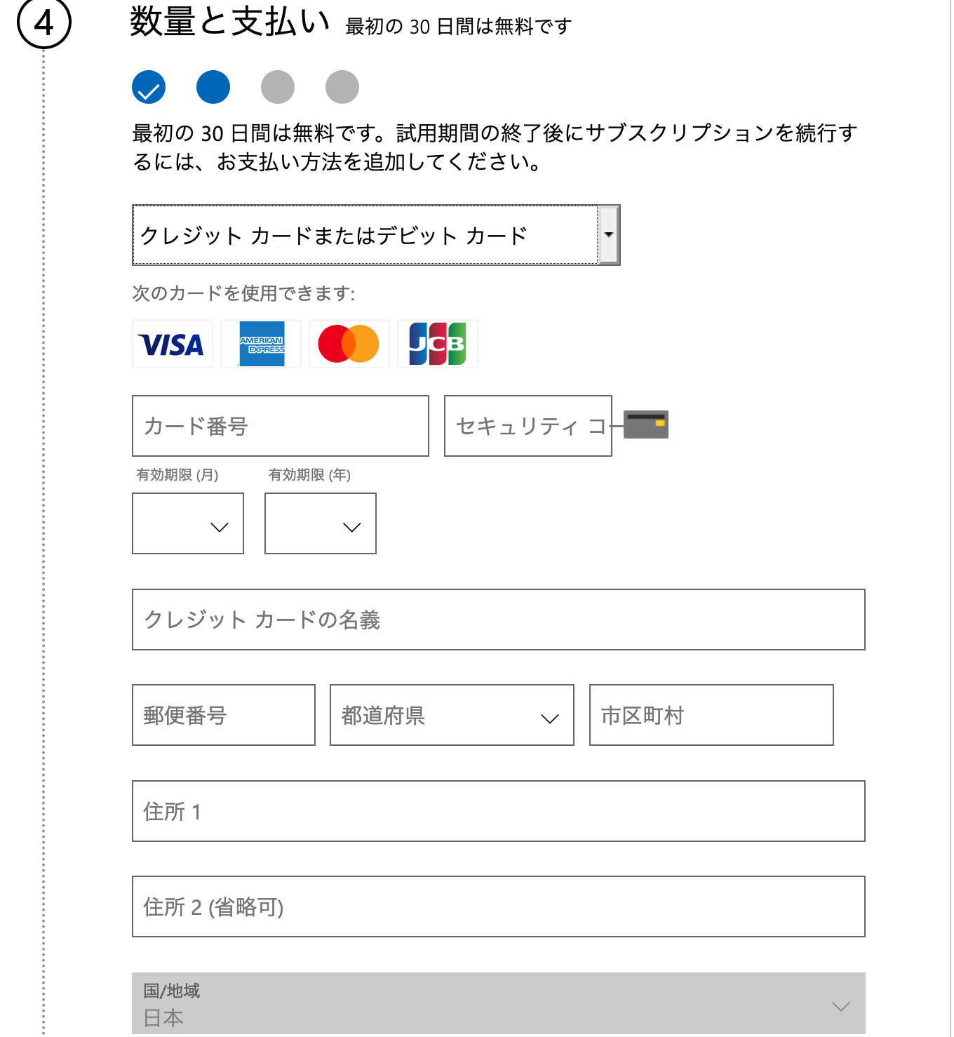
Task: Click the 最初の 30 日間は無料です label
Action: [456, 25]
